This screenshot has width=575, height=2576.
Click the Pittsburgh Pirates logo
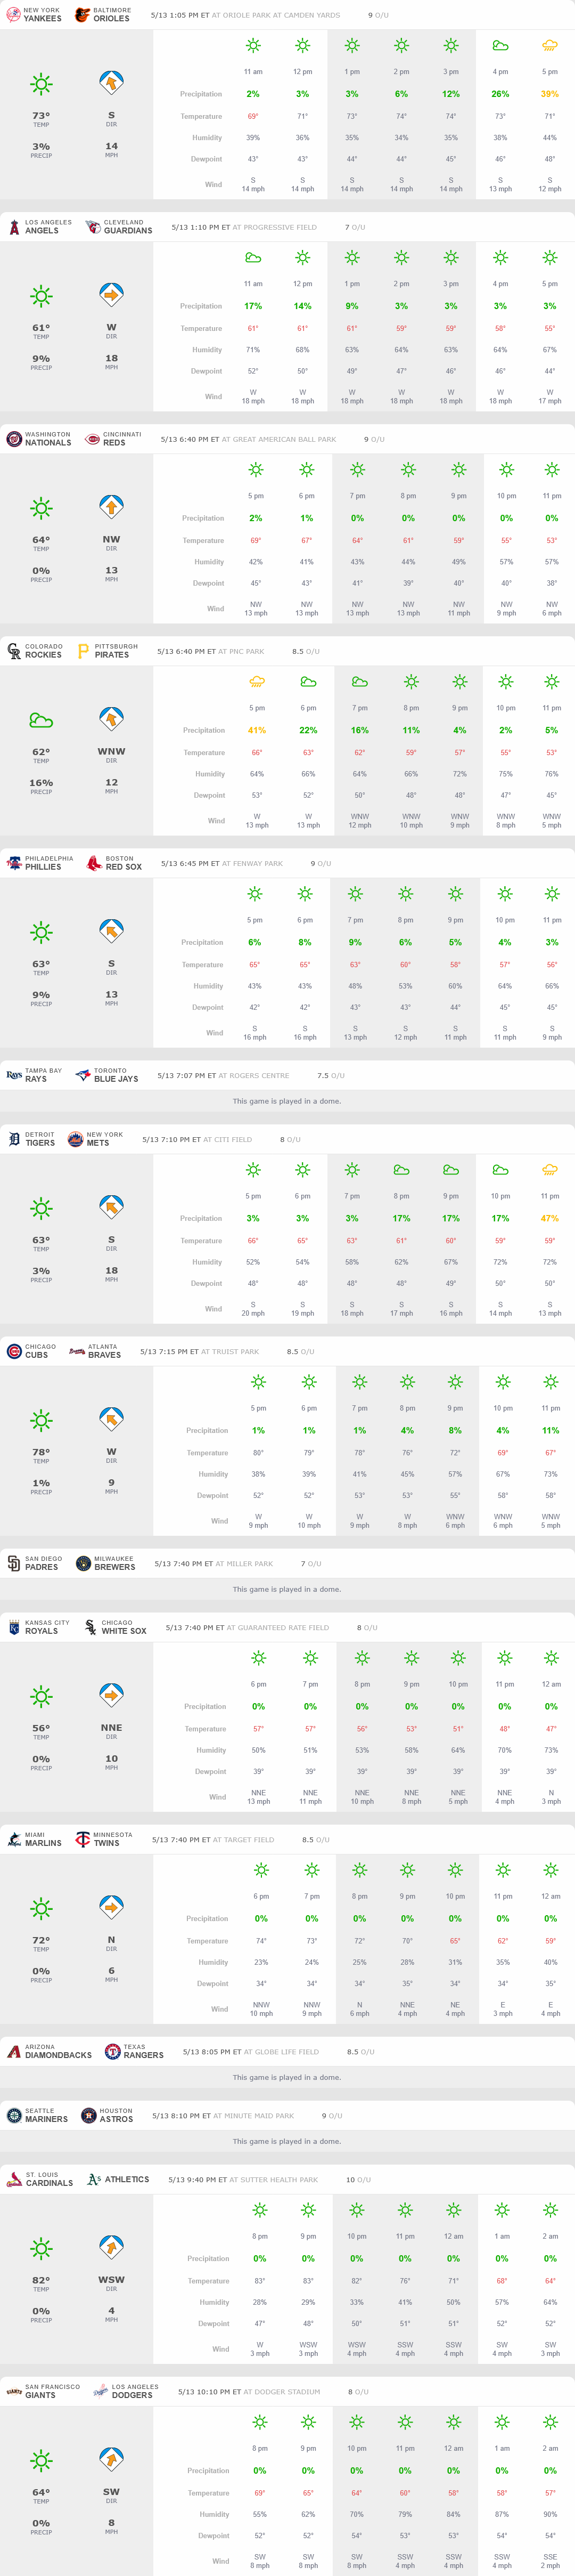click(83, 651)
